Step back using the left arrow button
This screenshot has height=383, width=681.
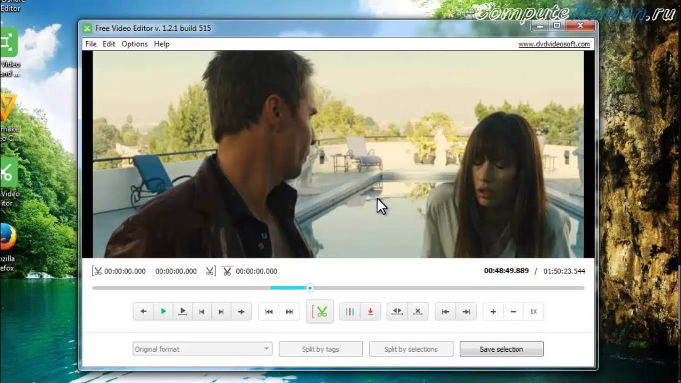[143, 312]
